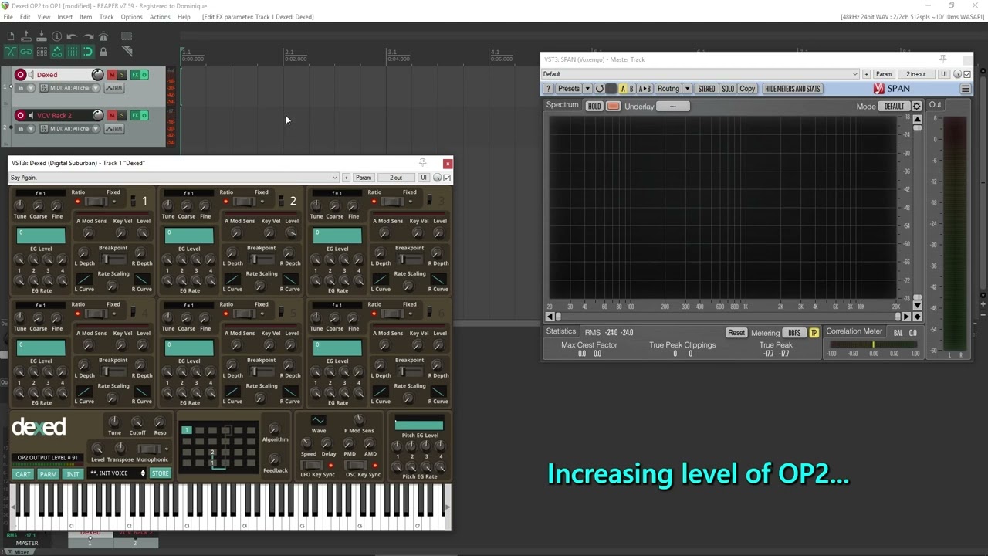Viewport: 988px width, 556px height.
Task: Click the Dexed PARM button
Action: point(48,474)
